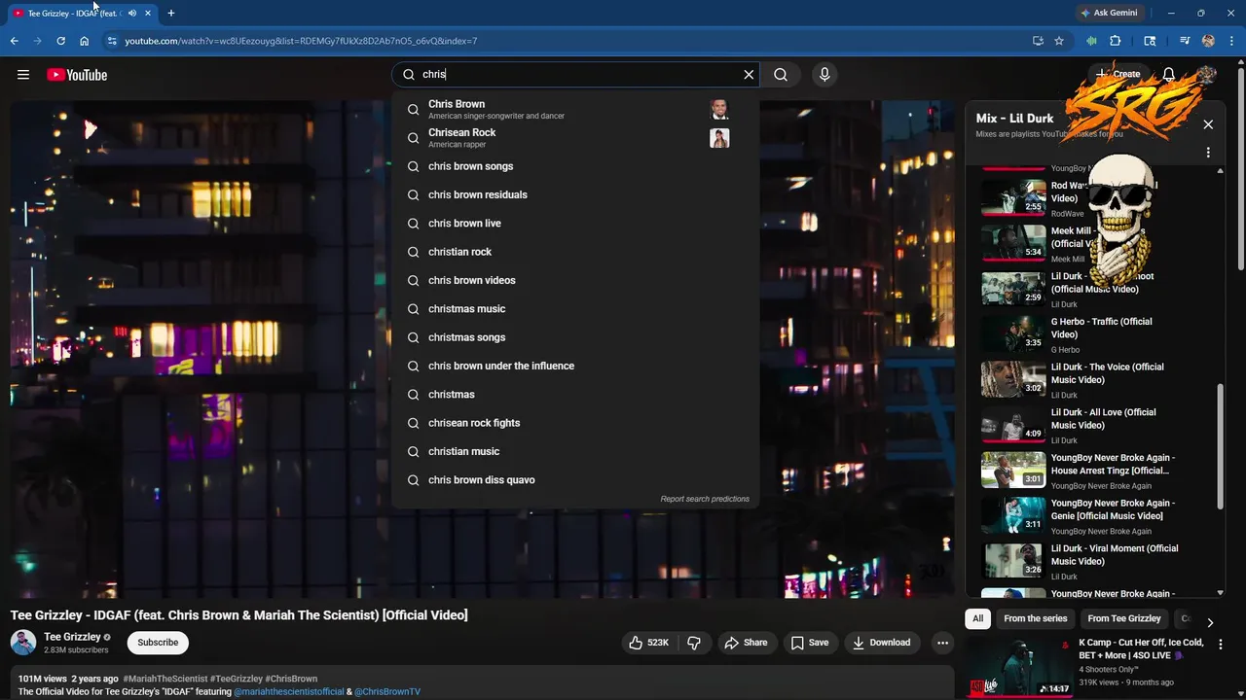The width and height of the screenshot is (1246, 700).
Task: Dislike the video with thumbs down
Action: 694,643
